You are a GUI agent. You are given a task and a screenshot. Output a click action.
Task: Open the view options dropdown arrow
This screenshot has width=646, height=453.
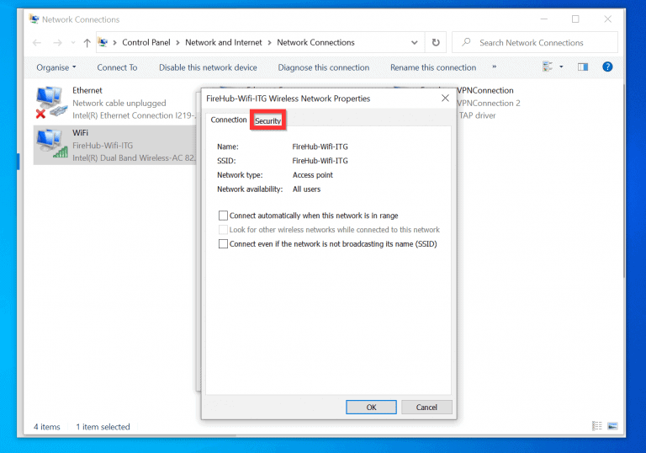561,67
